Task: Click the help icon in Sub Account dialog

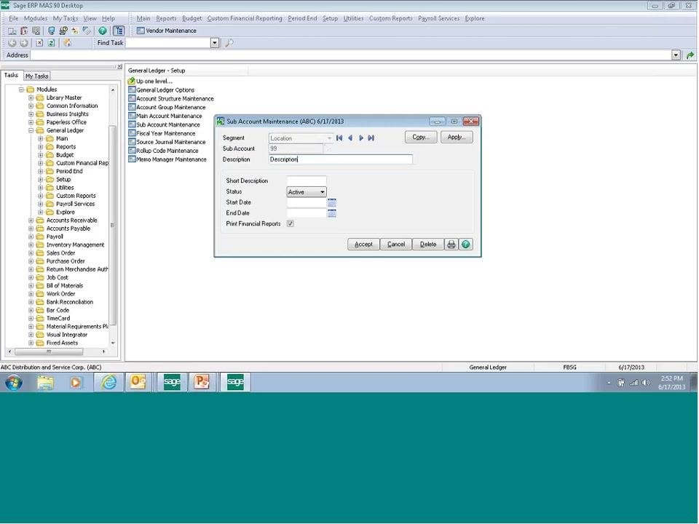Action: (465, 245)
